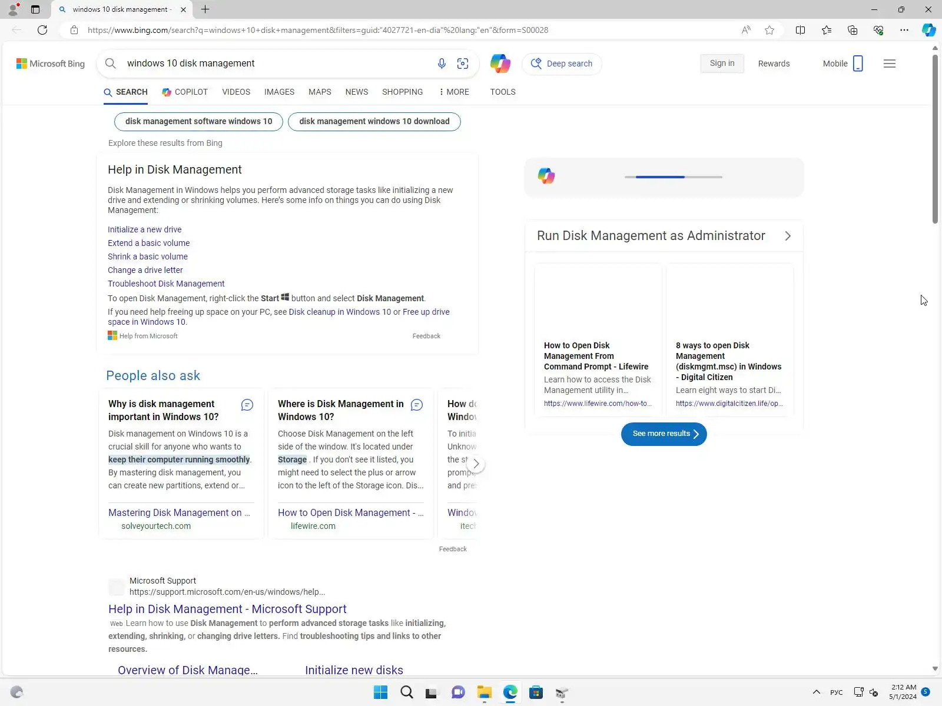Open 'Shrink a basic volume' link
The width and height of the screenshot is (942, 706).
pyautogui.click(x=148, y=257)
